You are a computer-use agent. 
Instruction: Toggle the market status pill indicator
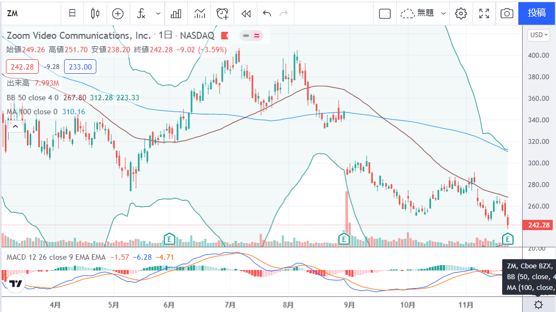[251, 36]
